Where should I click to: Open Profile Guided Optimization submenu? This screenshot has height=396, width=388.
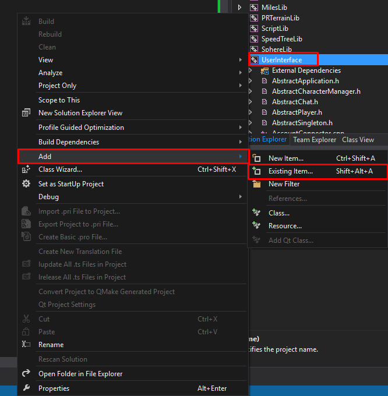(133, 128)
